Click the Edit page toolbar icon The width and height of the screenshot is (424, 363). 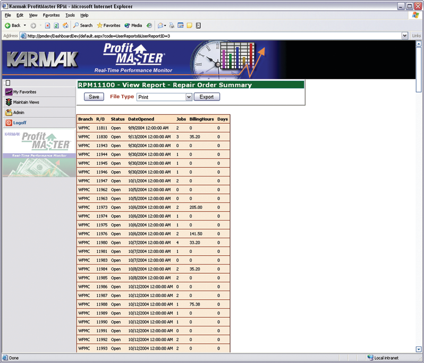(x=180, y=26)
